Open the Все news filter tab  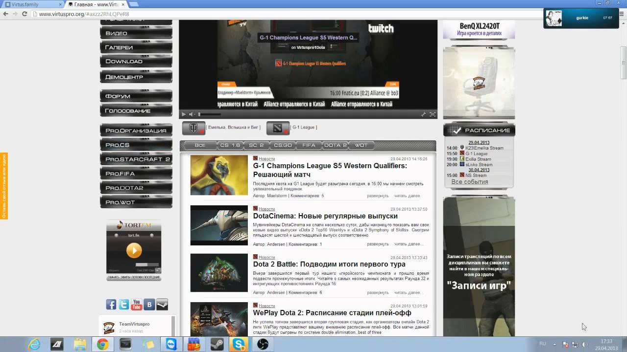tap(200, 145)
